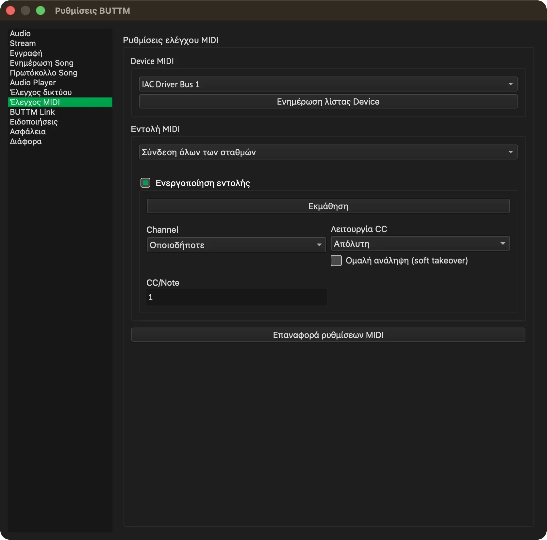Open Channel dropdown showing Οποιοδήποτε
Image resolution: width=547 pixels, height=540 pixels.
(236, 245)
